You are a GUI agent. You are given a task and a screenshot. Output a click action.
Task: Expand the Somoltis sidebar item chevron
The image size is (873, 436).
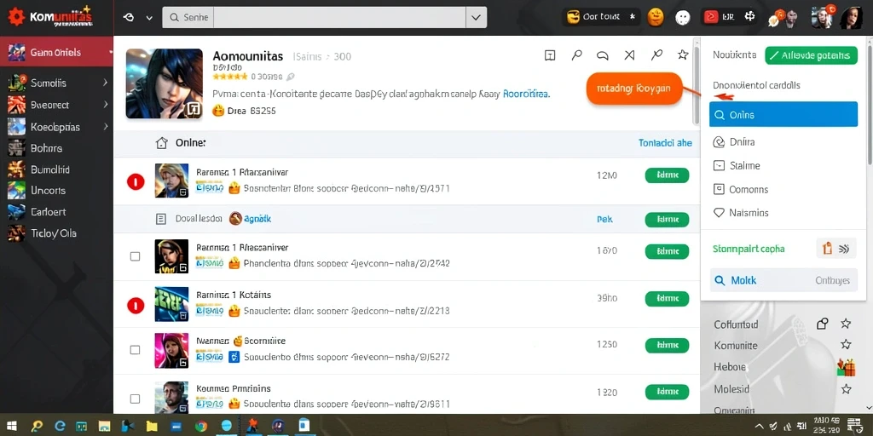[x=105, y=83]
